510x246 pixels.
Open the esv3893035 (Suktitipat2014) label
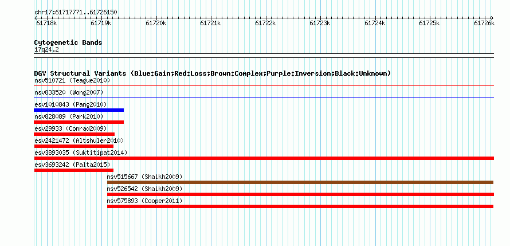[x=81, y=153]
